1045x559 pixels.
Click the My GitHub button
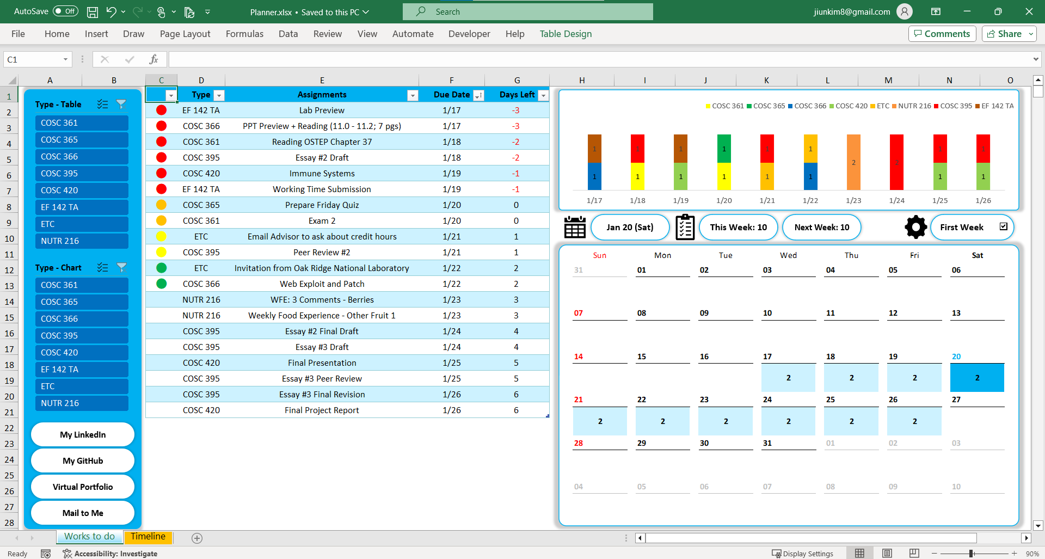tap(83, 460)
